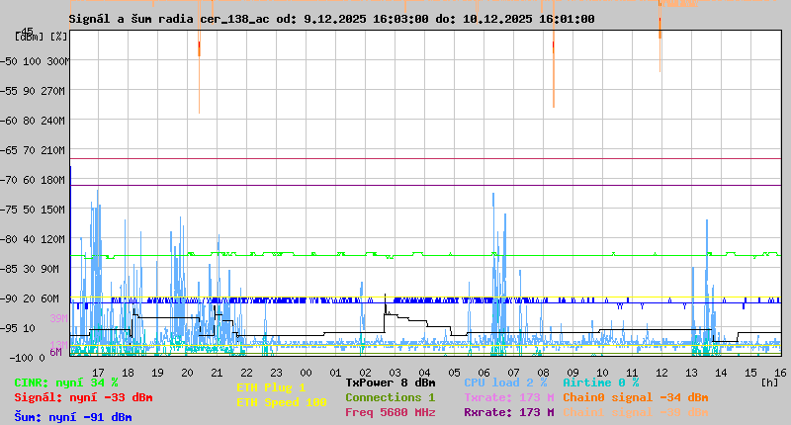Click the '-75 50 150M' y-axis label
791x425 pixels.
click(33, 210)
